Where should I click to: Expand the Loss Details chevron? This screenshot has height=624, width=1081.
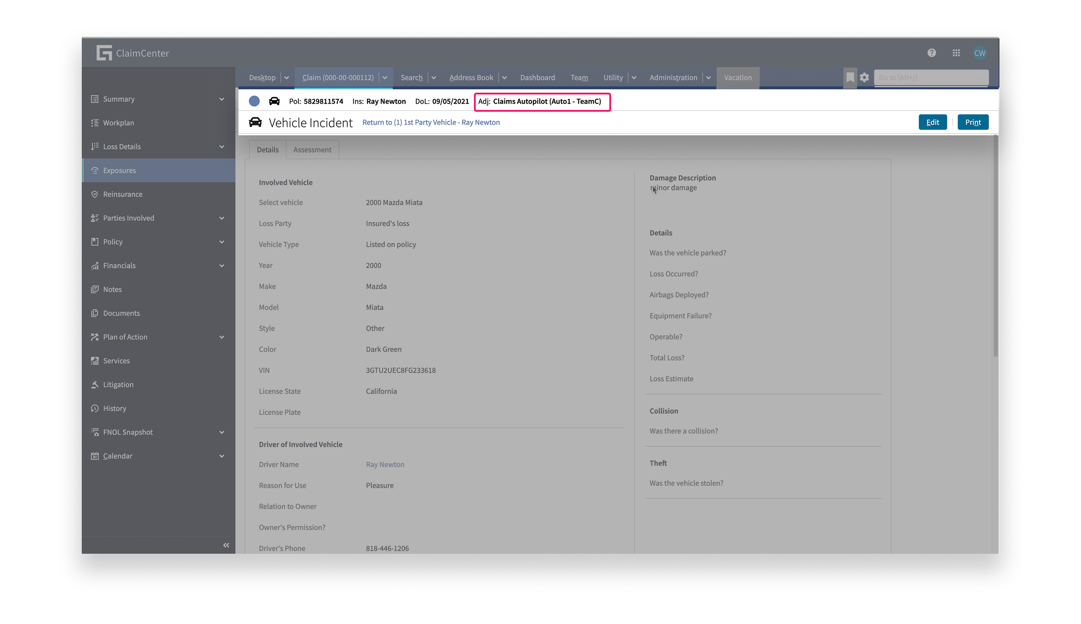point(221,146)
